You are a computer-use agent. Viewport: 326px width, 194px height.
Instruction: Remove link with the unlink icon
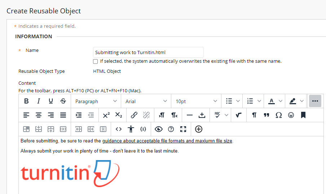pyautogui.click(x=146, y=115)
